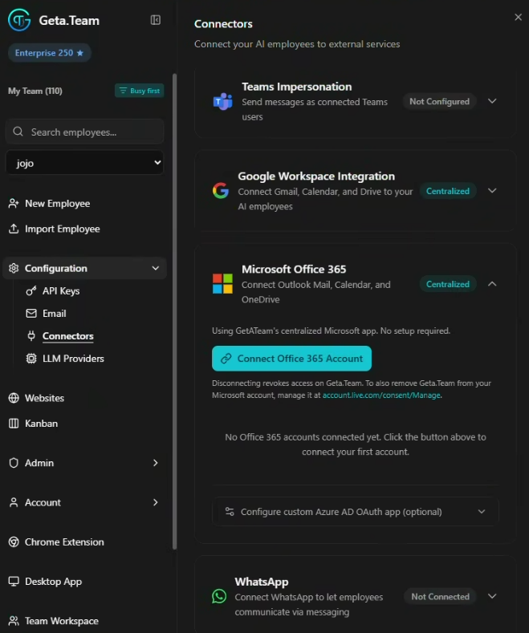This screenshot has height=633, width=529.
Task: Select the Connectors menu item
Action: point(68,336)
